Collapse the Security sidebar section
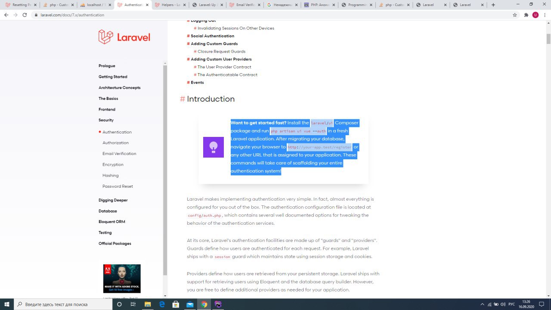 point(106,120)
